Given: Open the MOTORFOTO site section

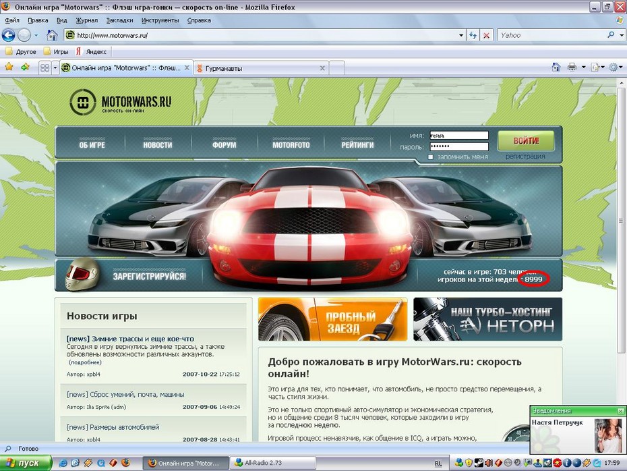Looking at the screenshot, I should 291,145.
